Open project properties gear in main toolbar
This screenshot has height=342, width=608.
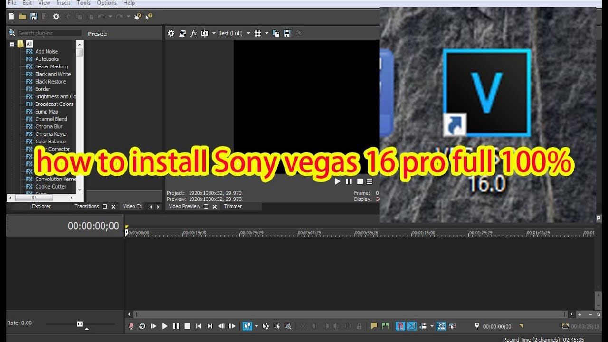56,17
